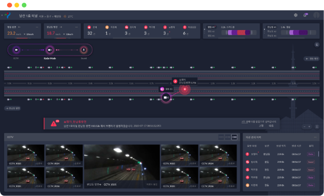Select first CCTV grid layout button
Screen dimensions: 324x196
221,137
